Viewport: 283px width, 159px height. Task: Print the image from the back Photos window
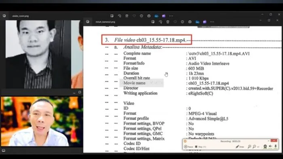point(149,16)
